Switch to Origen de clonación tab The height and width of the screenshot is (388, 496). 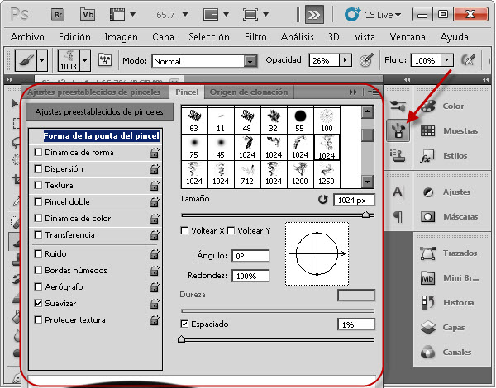(249, 92)
